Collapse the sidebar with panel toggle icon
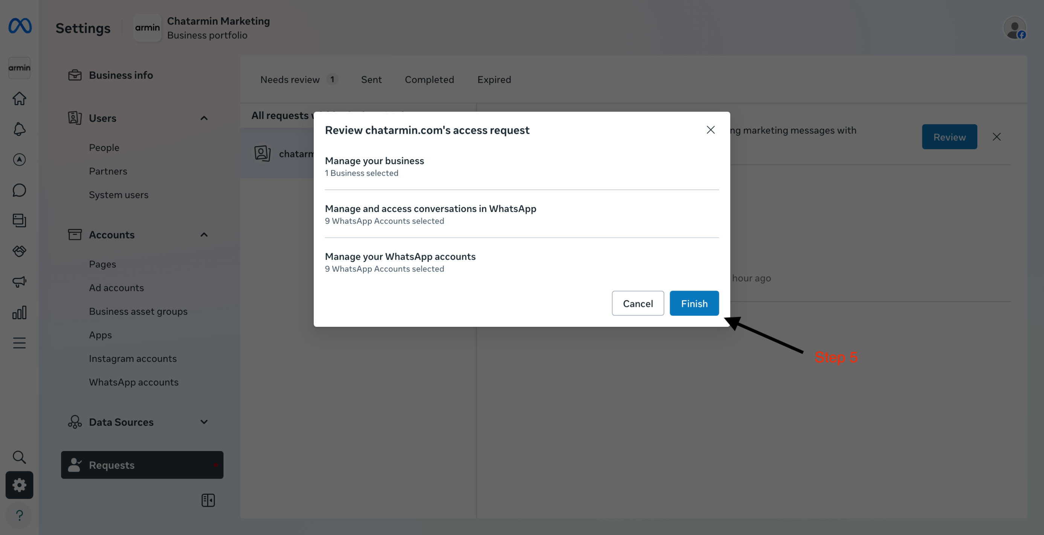The width and height of the screenshot is (1044, 535). [208, 500]
